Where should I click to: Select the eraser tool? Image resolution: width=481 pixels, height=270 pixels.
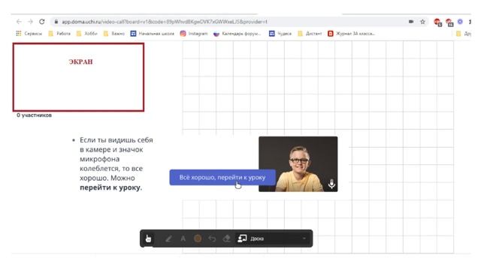pos(227,238)
